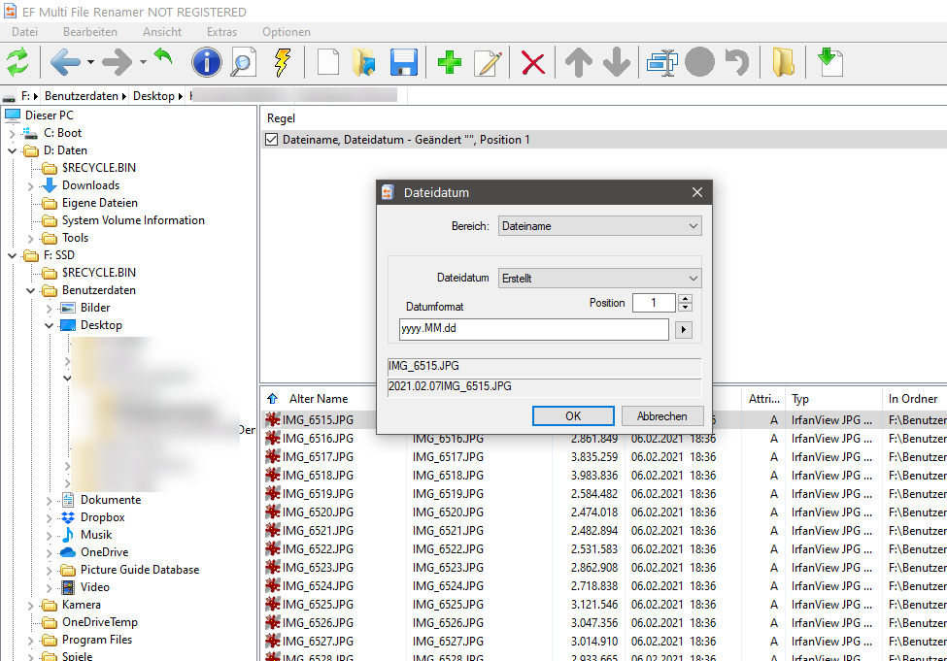
Task: Select the Kamera folder
Action: click(81, 605)
